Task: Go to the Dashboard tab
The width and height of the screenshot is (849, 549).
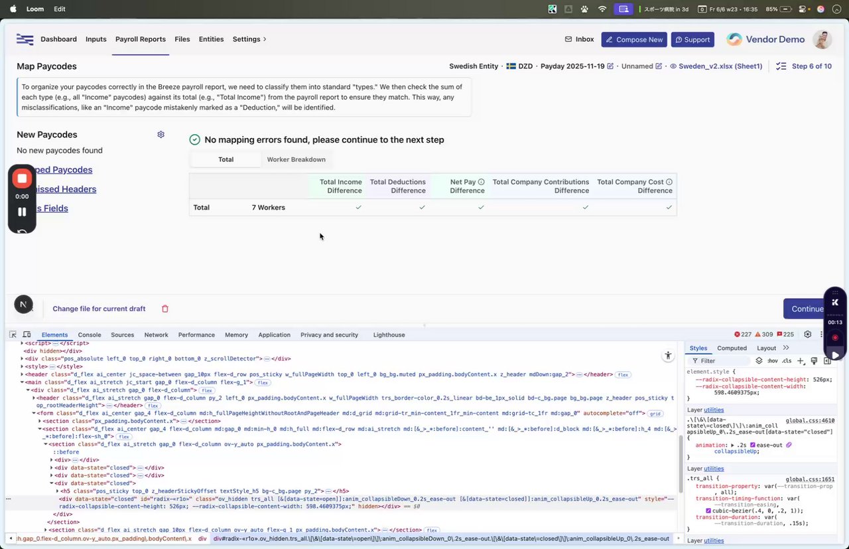Action: (58, 39)
